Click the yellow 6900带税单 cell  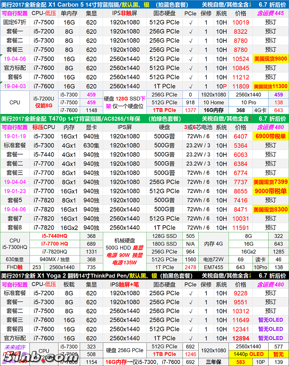click(x=270, y=136)
